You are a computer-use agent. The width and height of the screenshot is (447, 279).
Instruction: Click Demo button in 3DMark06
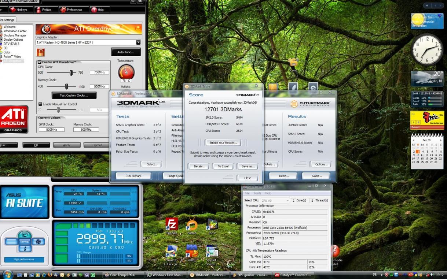284,176
